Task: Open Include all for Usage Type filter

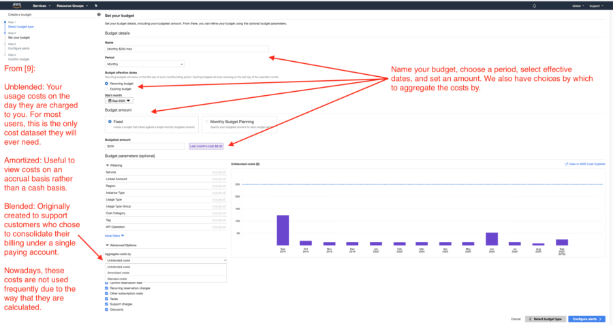Action: tap(219, 200)
